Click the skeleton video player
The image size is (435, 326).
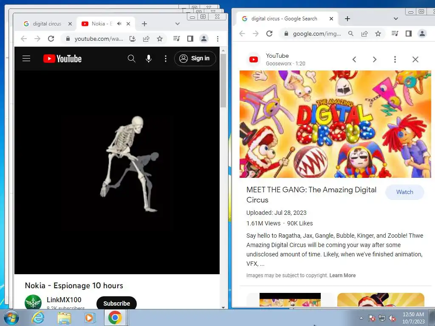[x=117, y=172]
